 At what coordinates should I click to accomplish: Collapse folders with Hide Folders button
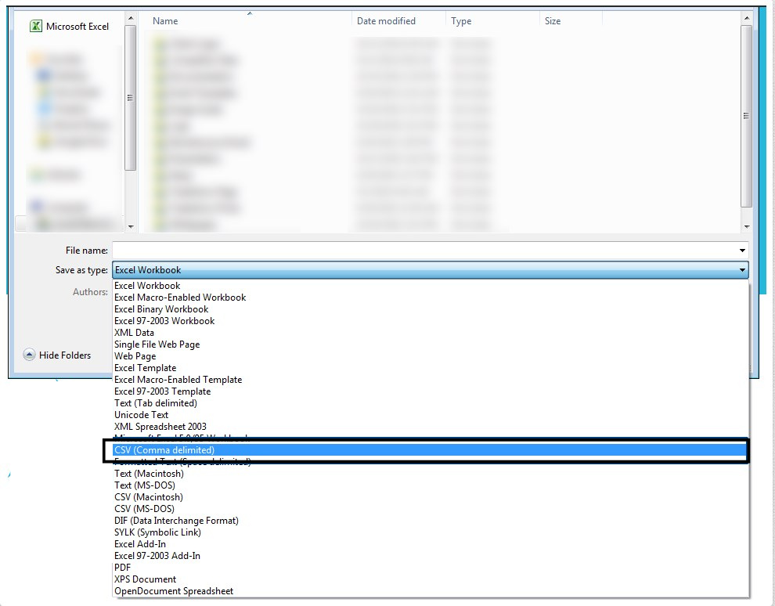57,355
